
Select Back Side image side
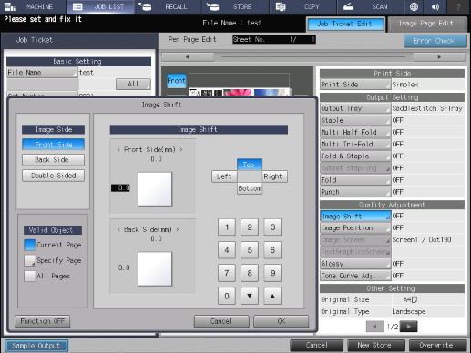[53, 160]
